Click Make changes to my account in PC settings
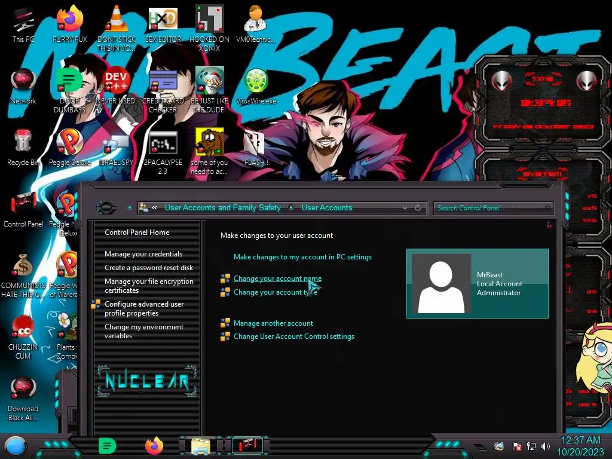612x459 pixels. pos(302,257)
